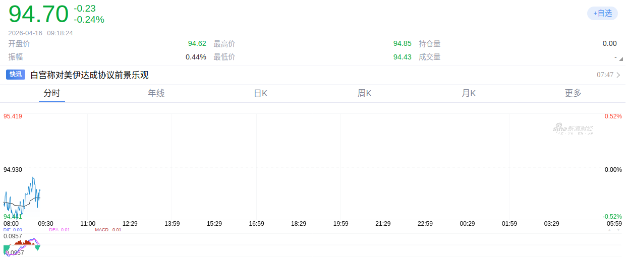This screenshot has width=626, height=262.
Task: Click the Sina Finance watermark logo
Action: click(x=573, y=129)
